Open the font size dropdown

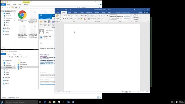(75, 16)
